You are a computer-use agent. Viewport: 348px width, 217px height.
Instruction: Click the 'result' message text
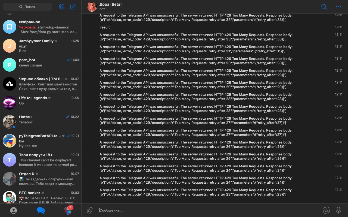(105, 27)
